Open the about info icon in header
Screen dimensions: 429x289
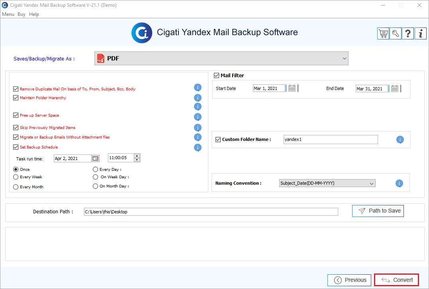[421, 33]
